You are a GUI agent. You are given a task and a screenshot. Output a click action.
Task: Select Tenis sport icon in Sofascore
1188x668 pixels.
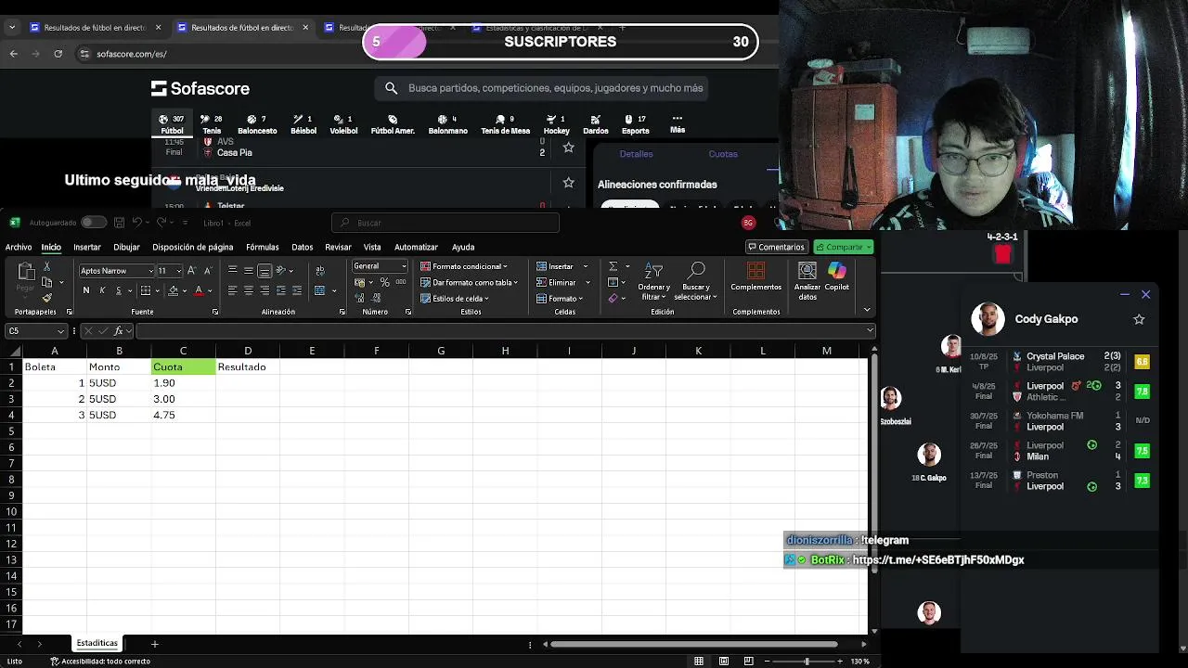[x=212, y=124]
